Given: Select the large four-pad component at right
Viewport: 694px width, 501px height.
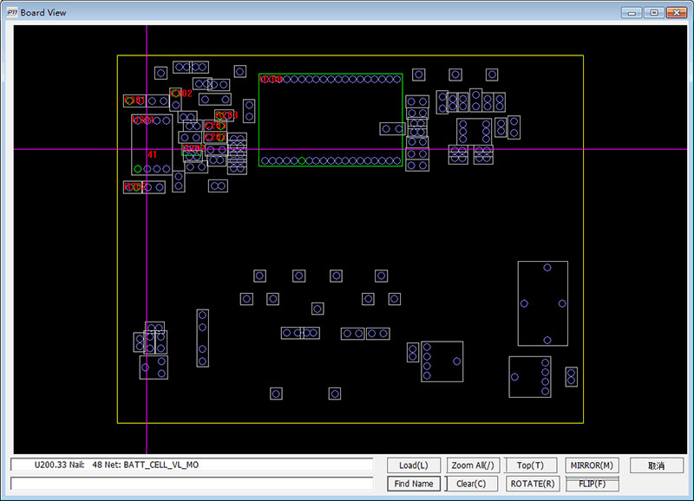Looking at the screenshot, I should click(542, 303).
